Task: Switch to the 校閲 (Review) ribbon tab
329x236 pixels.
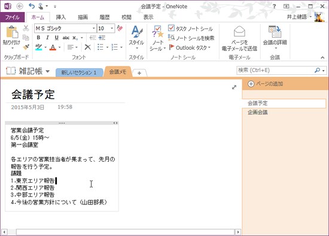Action: pyautogui.click(x=127, y=17)
